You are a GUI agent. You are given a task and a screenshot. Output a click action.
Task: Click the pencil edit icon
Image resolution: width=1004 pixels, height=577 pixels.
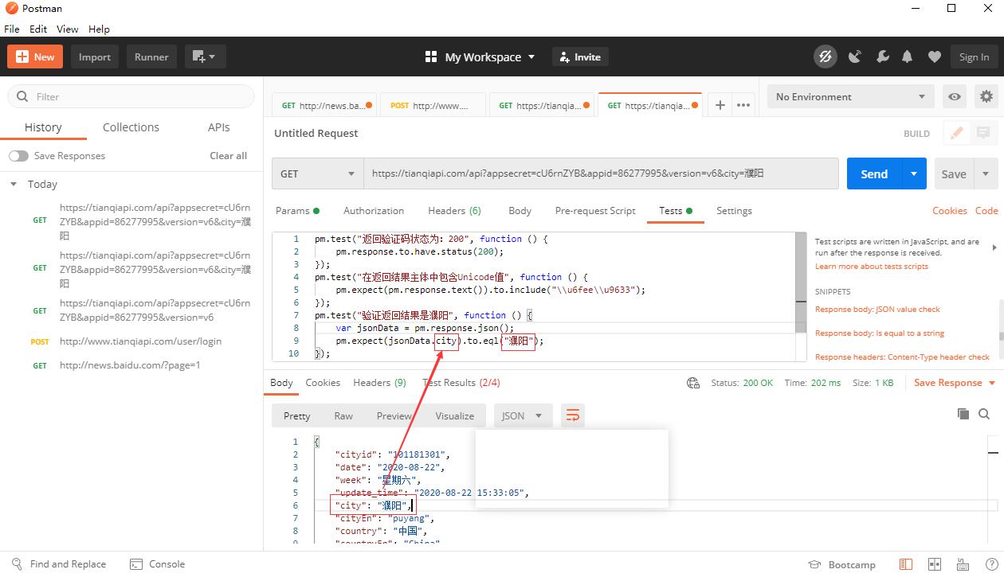[x=956, y=133]
